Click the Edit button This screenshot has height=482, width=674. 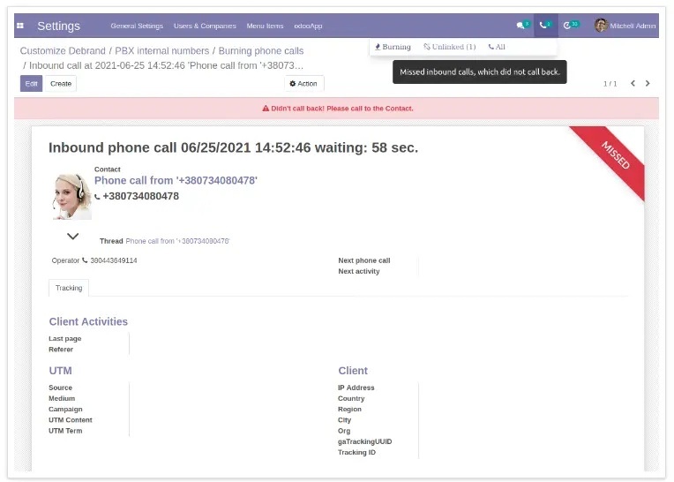click(31, 84)
